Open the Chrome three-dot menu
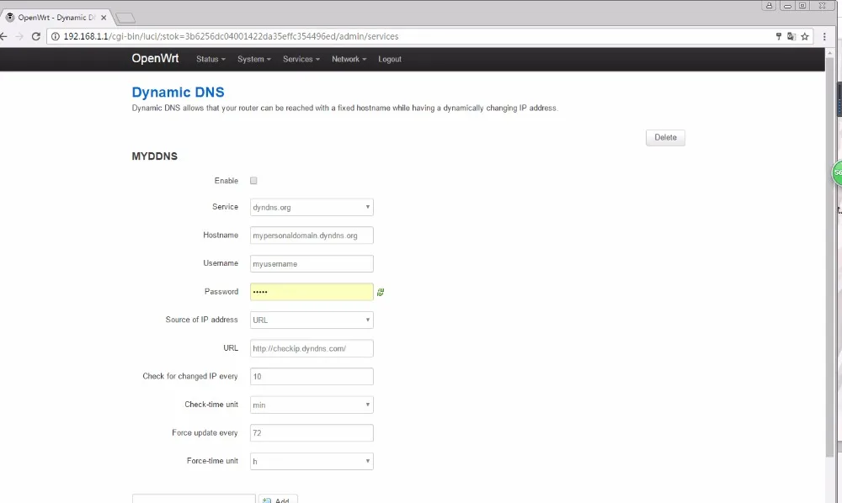The image size is (842, 503). tap(824, 36)
